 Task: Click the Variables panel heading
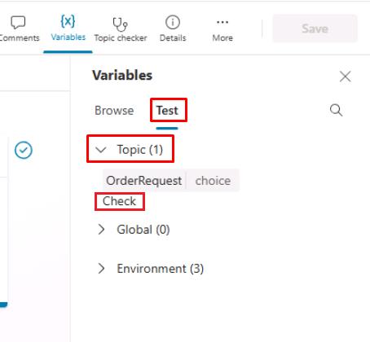pyautogui.click(x=122, y=75)
